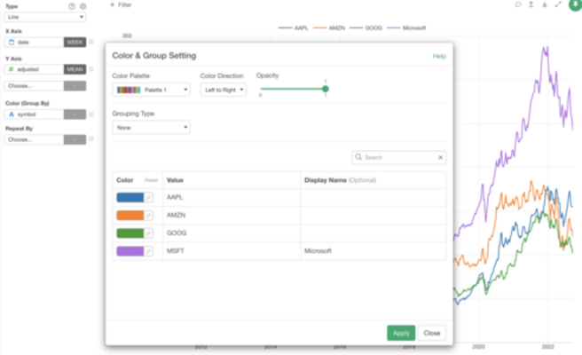The width and height of the screenshot is (582, 355).
Task: Expand the Grouping Type dropdown
Action: 151,128
